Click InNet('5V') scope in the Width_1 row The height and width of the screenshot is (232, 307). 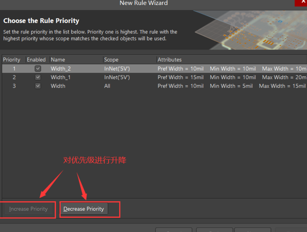pos(117,77)
